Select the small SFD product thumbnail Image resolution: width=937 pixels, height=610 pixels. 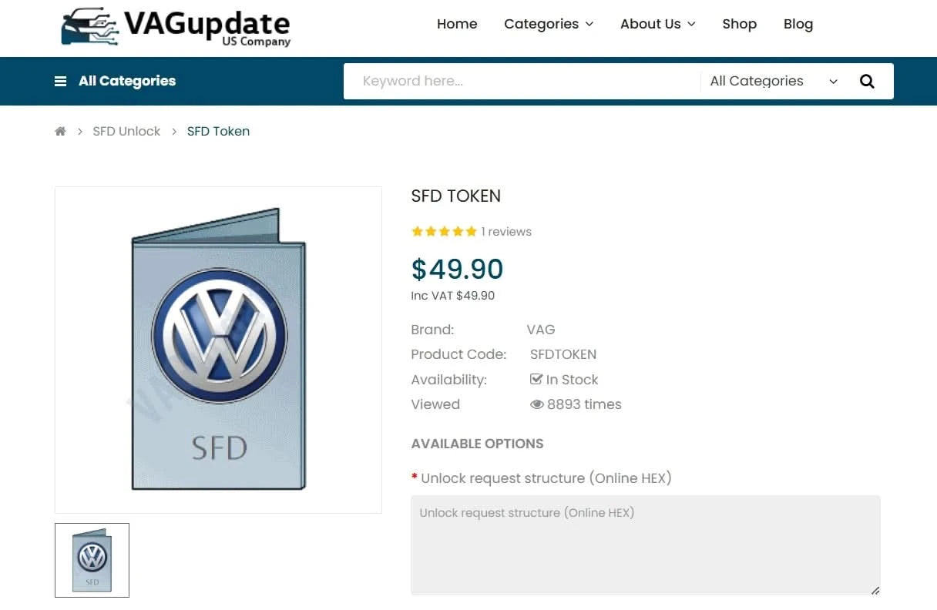[92, 560]
